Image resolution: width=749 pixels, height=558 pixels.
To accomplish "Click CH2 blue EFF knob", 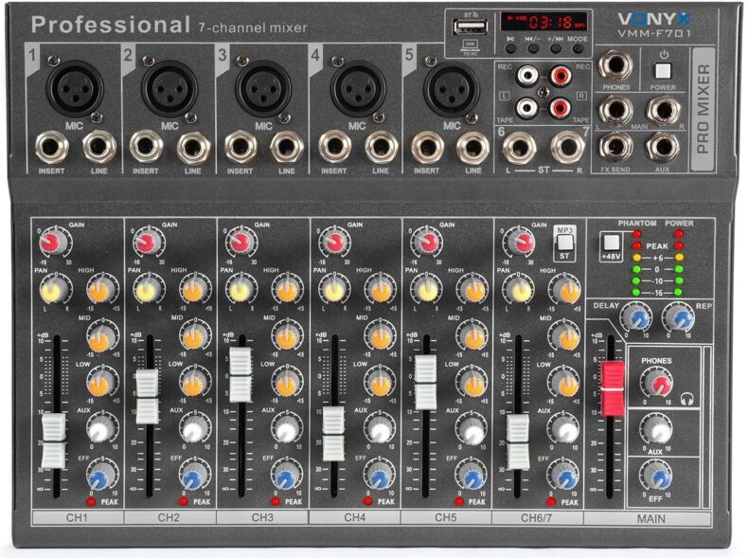I will click(194, 477).
